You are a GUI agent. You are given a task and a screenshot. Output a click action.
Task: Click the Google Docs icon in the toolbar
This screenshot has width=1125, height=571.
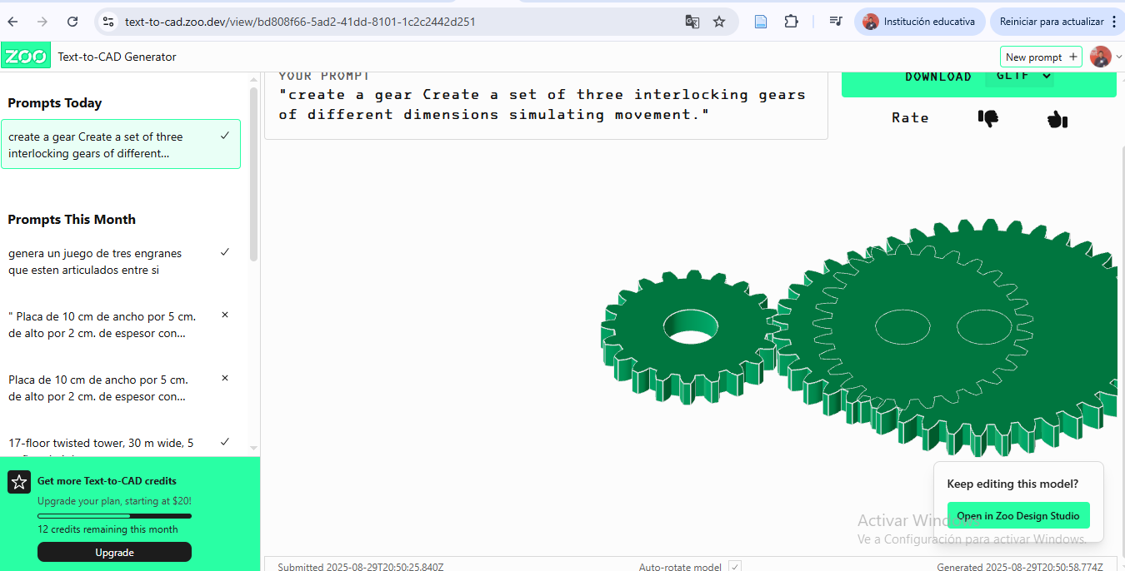coord(760,22)
